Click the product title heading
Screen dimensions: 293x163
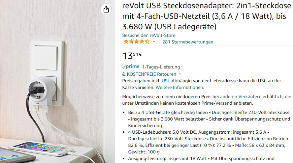[207, 16]
